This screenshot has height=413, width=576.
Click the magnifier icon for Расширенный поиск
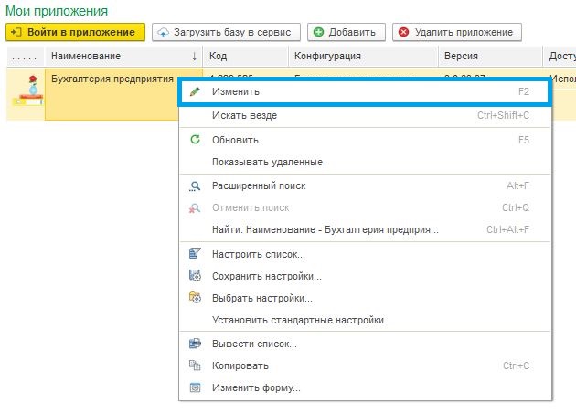195,185
